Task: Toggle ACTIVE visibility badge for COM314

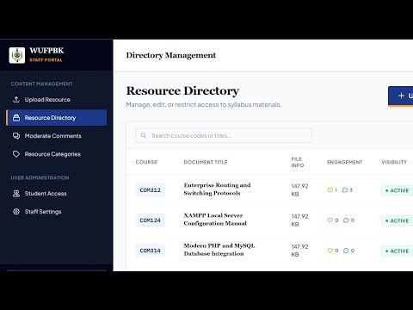Action: 398,251
